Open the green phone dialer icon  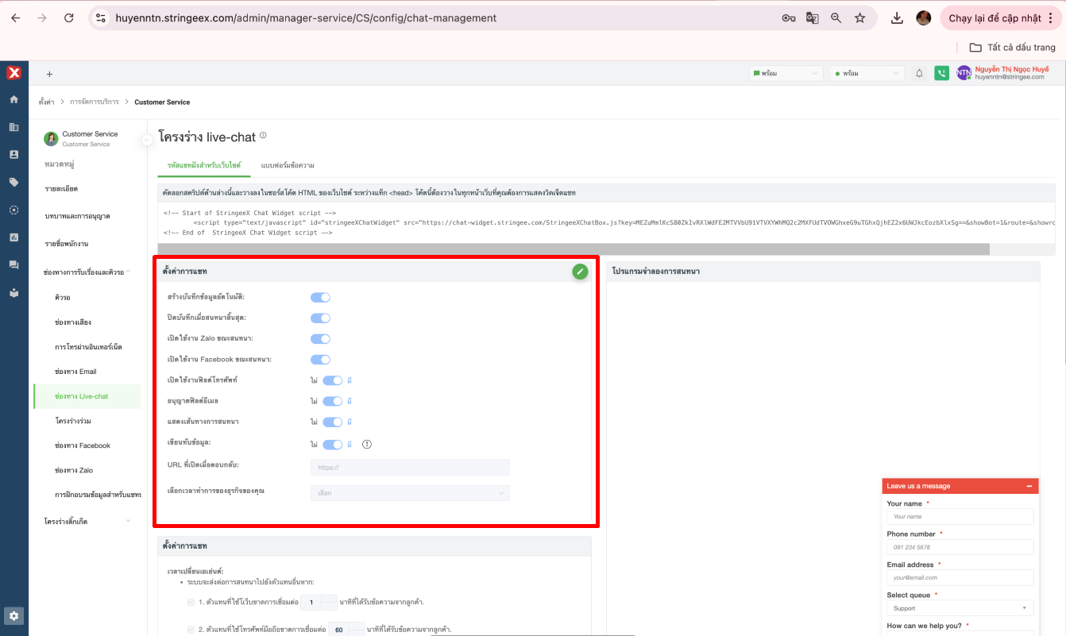pos(941,73)
